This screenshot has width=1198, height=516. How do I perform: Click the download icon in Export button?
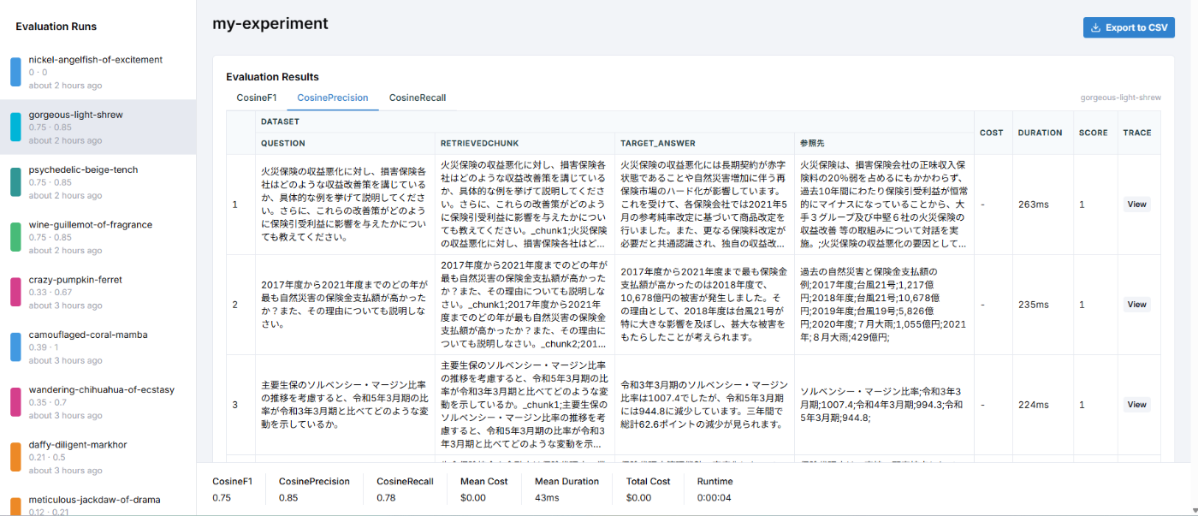(x=1095, y=27)
